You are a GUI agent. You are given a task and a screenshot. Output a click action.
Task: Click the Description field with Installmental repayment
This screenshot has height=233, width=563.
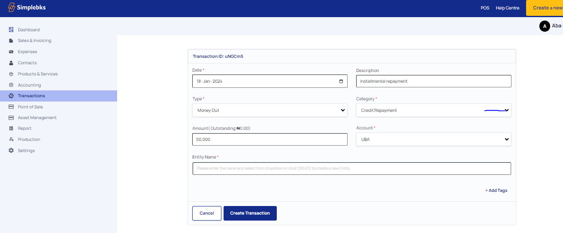[x=434, y=81]
